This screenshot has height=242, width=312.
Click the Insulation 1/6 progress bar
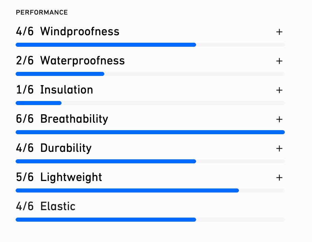[x=150, y=103]
